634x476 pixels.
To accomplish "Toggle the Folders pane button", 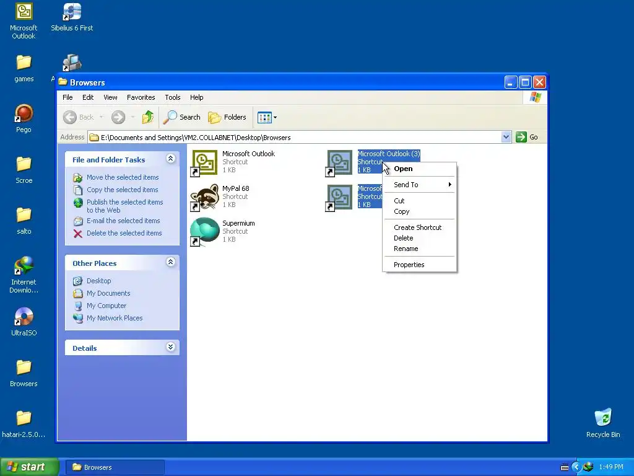I will coord(227,117).
